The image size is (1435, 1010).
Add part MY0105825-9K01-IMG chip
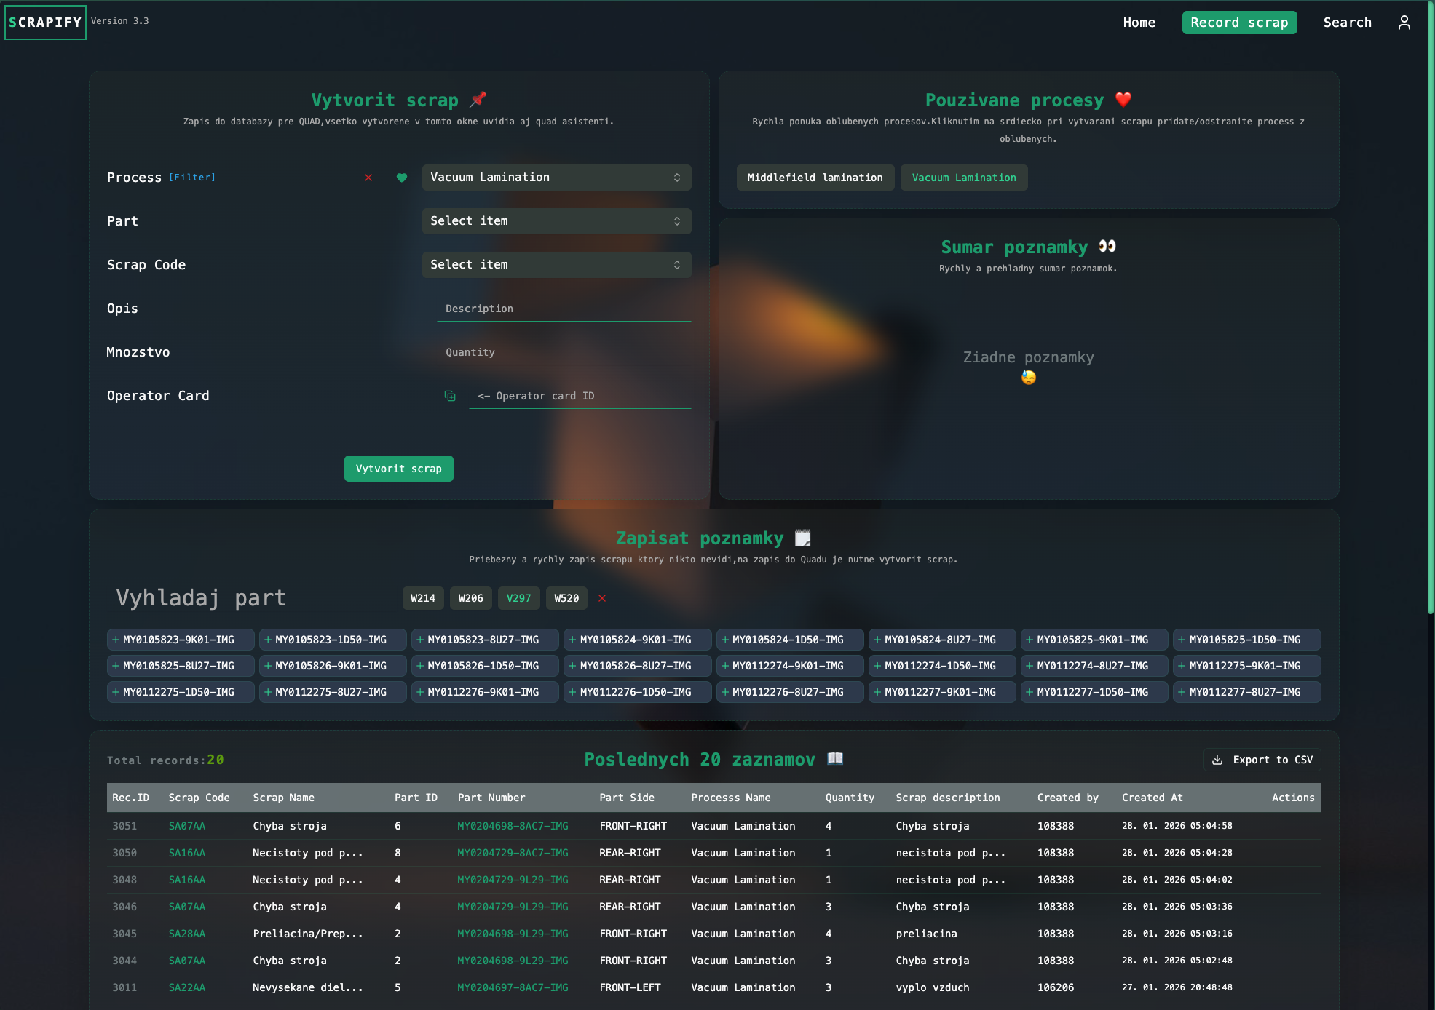1094,640
